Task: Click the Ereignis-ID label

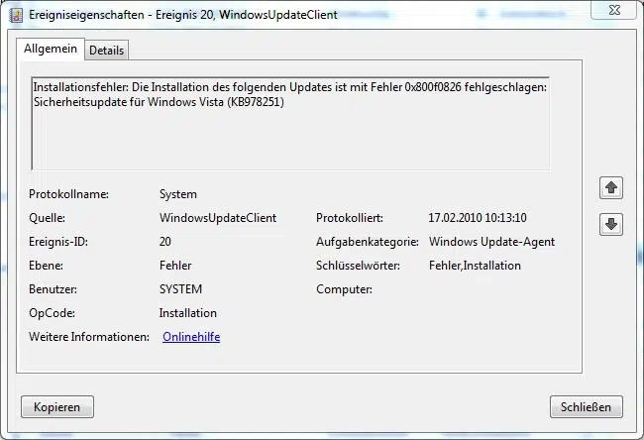Action: click(x=58, y=242)
